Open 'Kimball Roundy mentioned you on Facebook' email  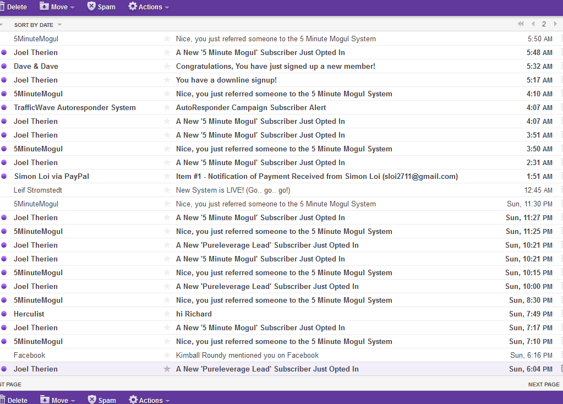click(247, 355)
